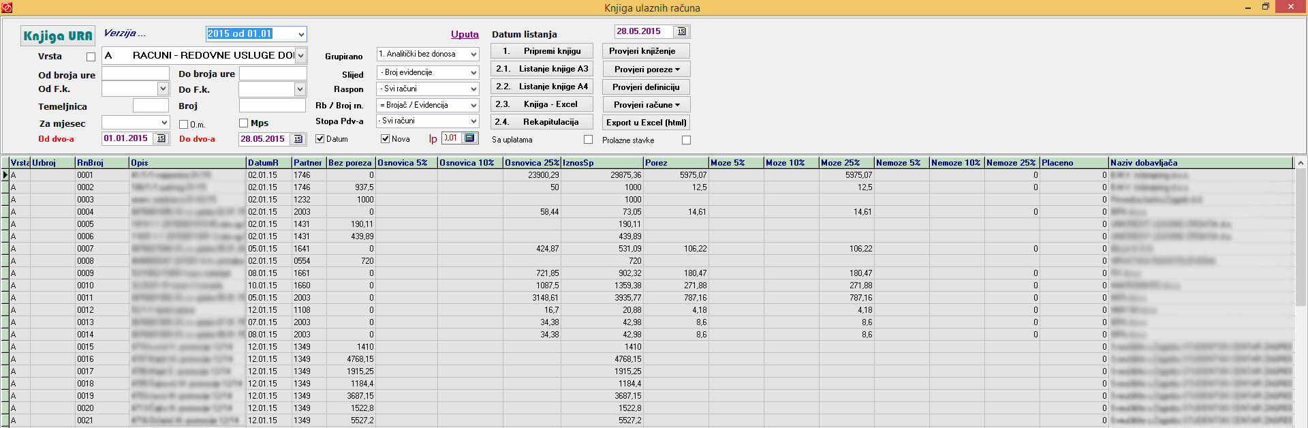Click the date cell 10.01.15
This screenshot has width=1308, height=428.
pos(269,286)
